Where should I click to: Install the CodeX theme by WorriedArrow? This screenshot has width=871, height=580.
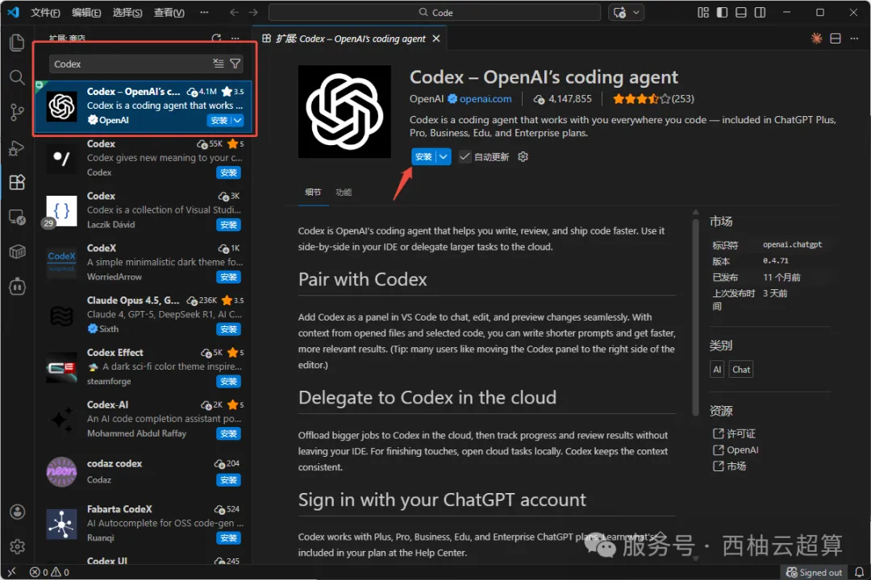[228, 277]
